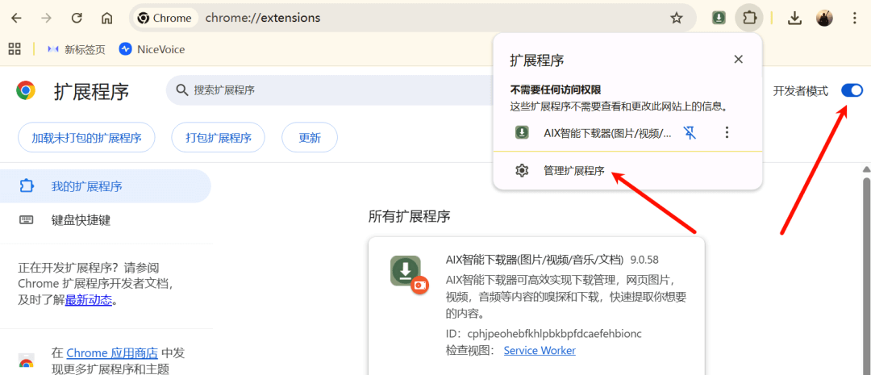Image resolution: width=871 pixels, height=375 pixels.
Task: Open more options for AIX智能下载器 in popup
Action: click(727, 132)
